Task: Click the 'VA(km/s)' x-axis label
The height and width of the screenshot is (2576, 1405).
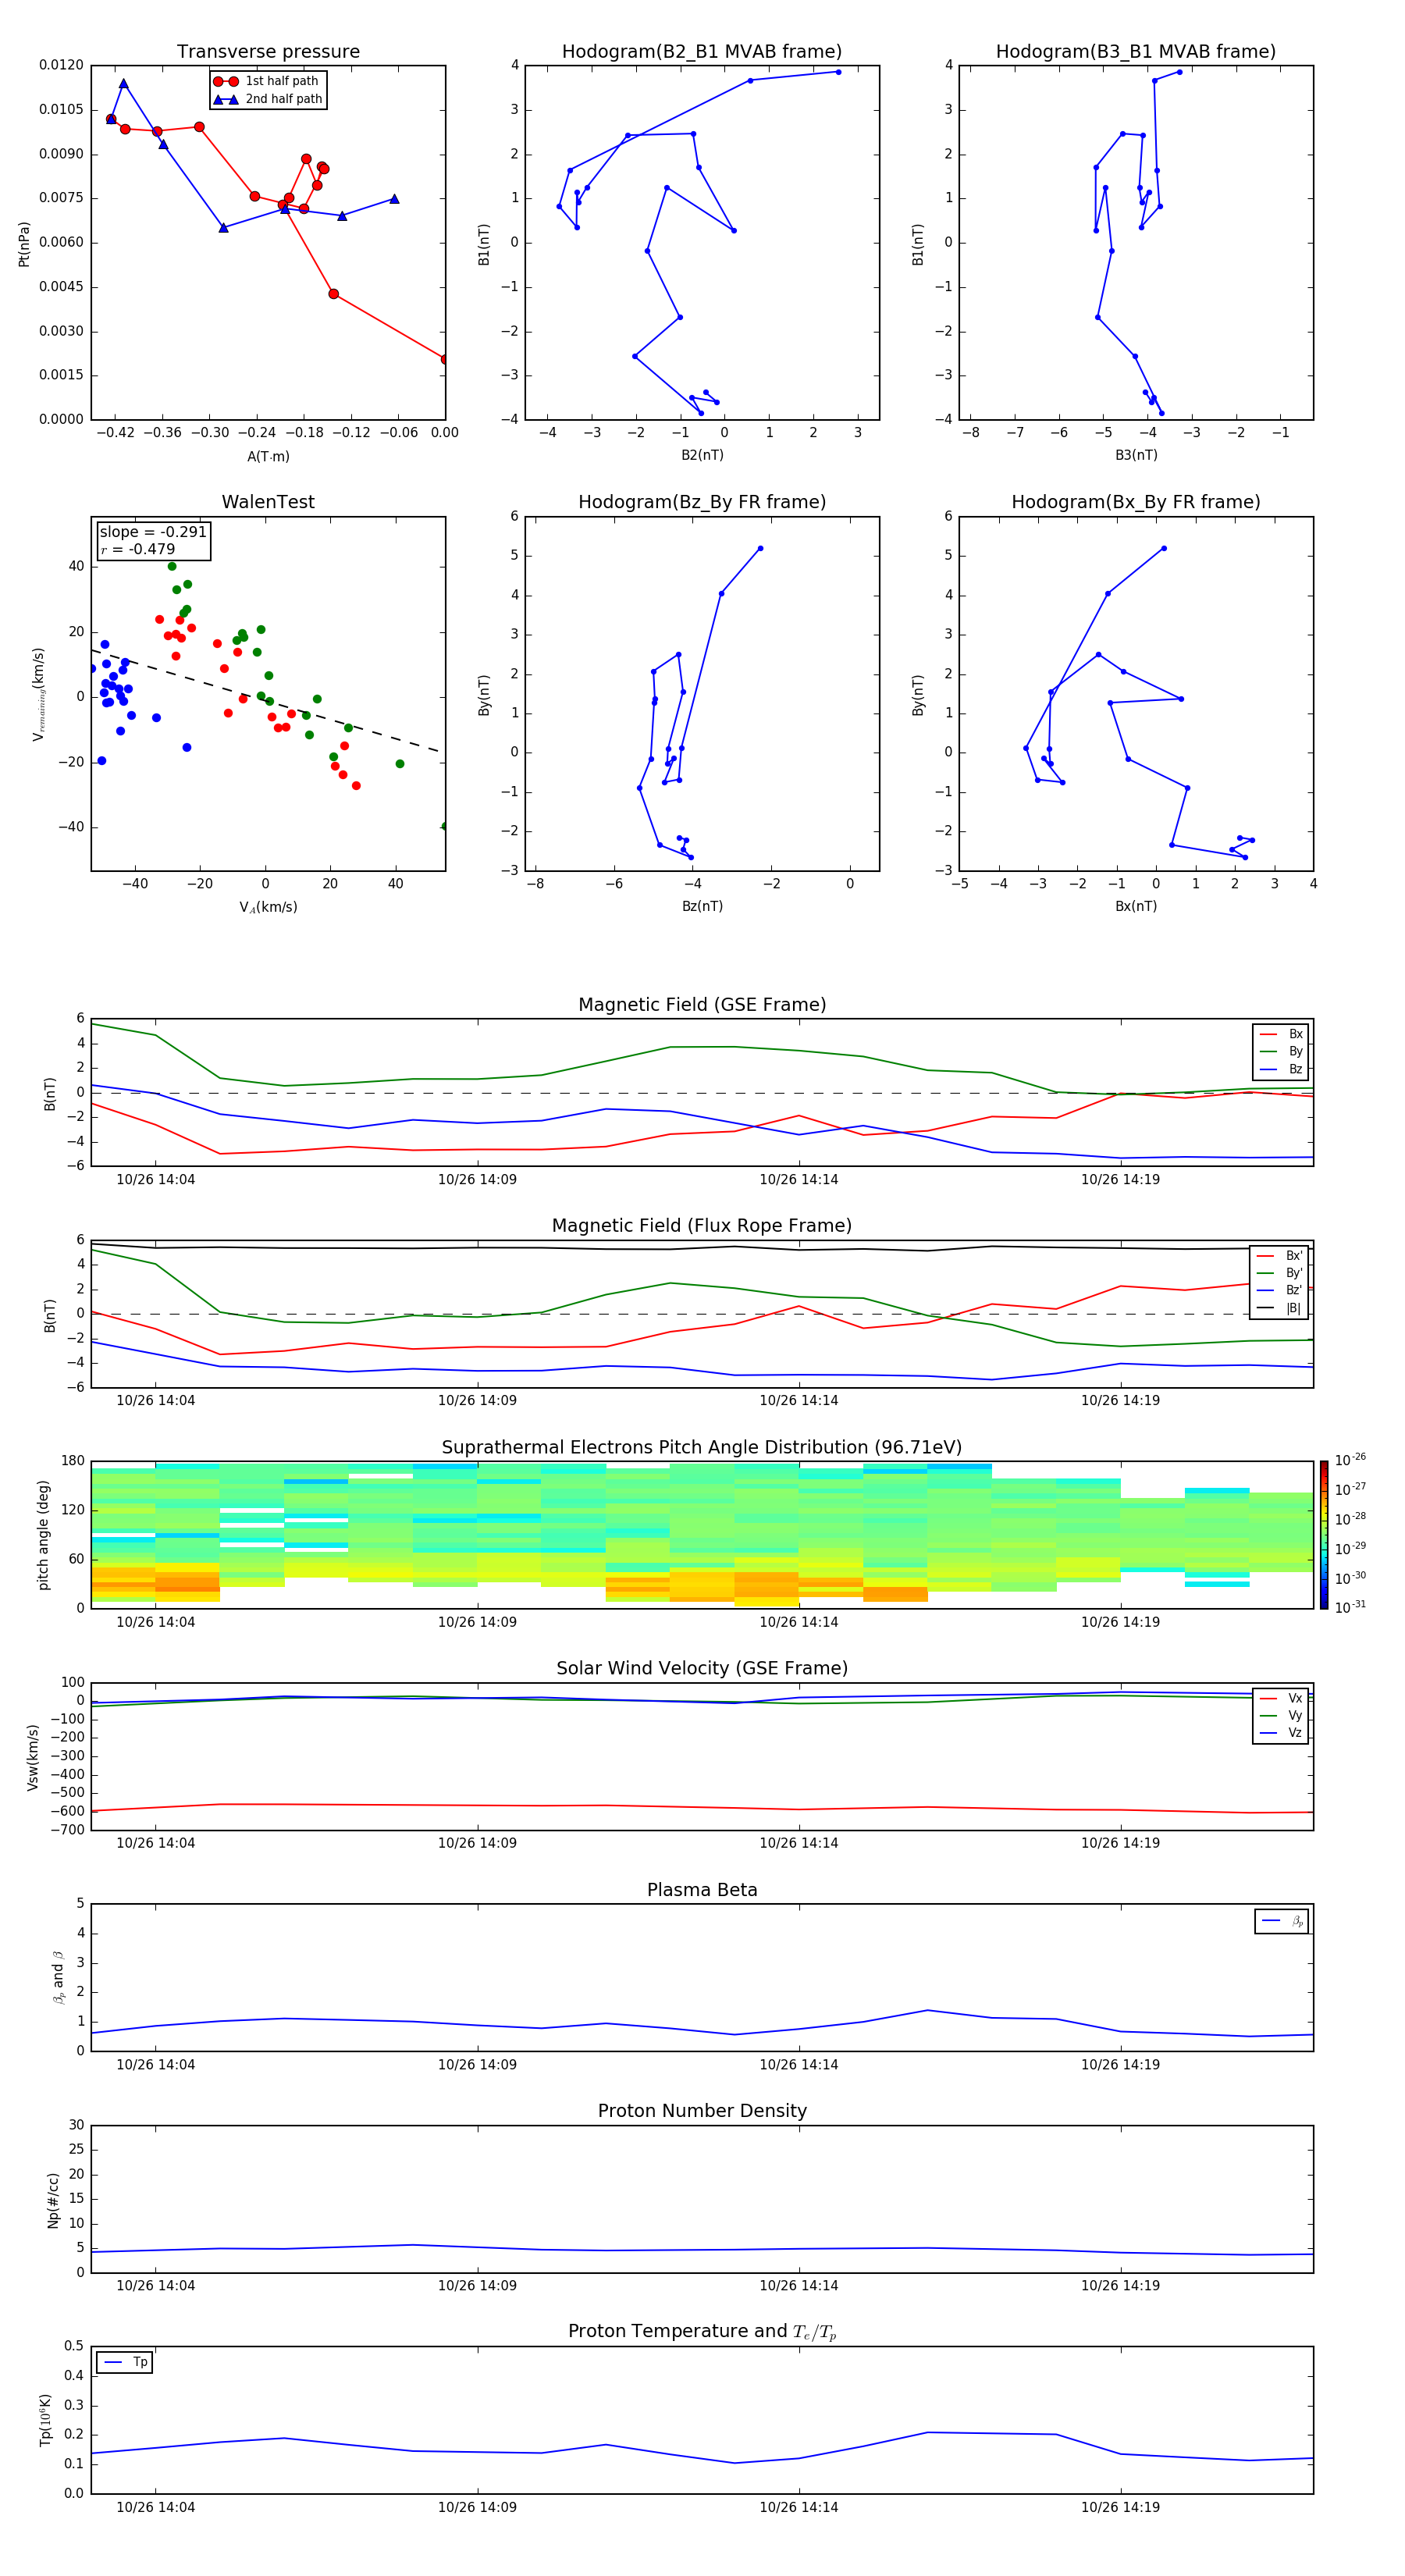Action: (268, 908)
